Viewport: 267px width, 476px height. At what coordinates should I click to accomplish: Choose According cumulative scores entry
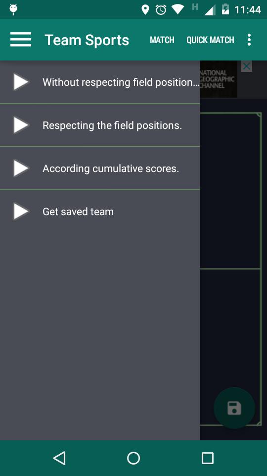coord(100,168)
